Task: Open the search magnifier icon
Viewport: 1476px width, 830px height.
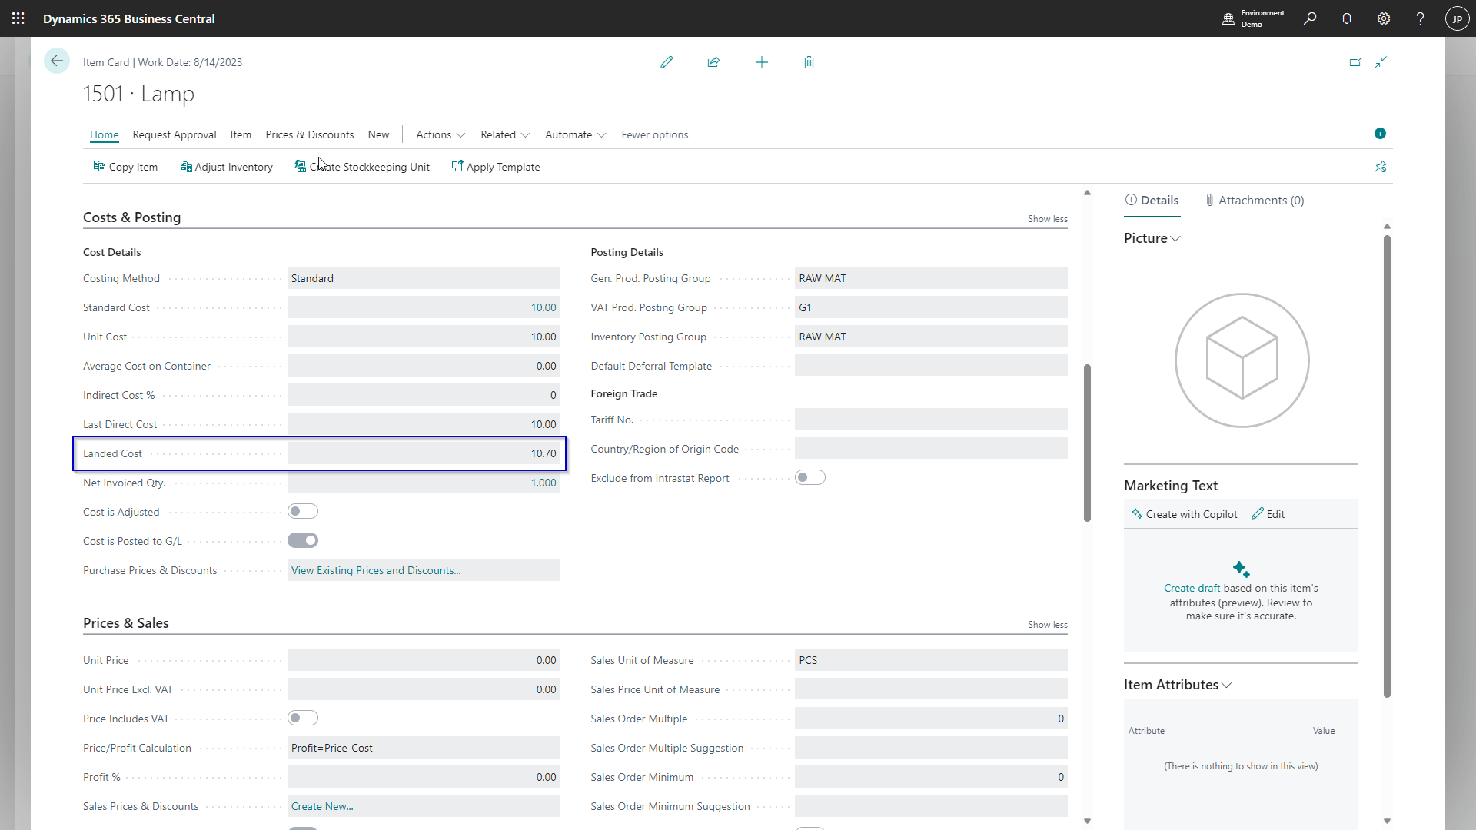Action: pos(1310,18)
